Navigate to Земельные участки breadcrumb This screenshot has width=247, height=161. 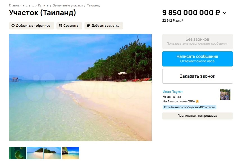coord(68,5)
